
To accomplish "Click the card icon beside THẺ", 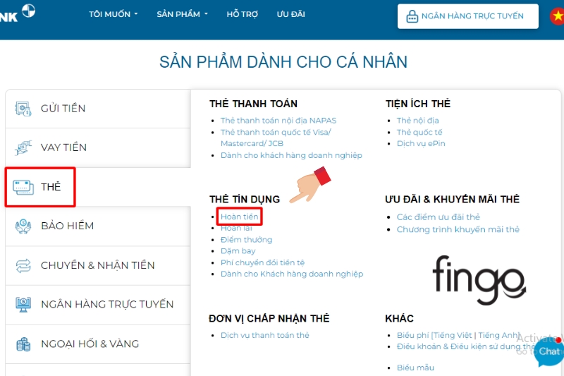I will (x=23, y=187).
